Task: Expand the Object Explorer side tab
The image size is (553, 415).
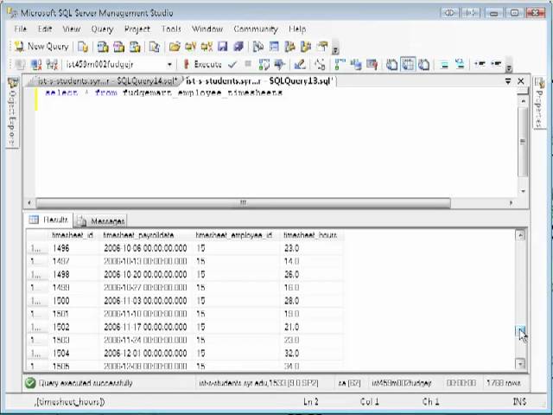Action: point(12,112)
